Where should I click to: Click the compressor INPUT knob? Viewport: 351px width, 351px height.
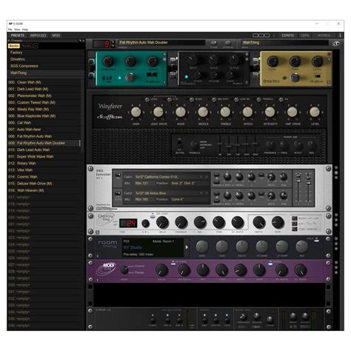tap(193, 60)
